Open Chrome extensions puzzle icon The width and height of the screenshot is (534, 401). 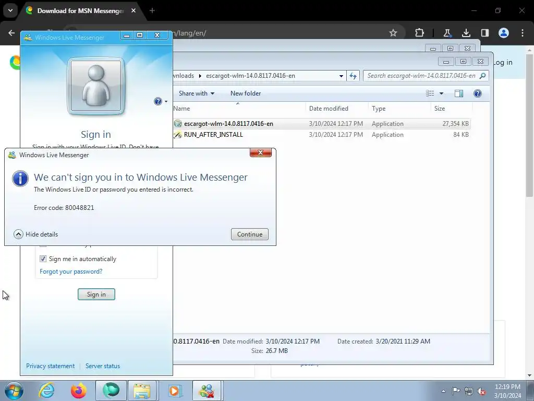tap(420, 33)
